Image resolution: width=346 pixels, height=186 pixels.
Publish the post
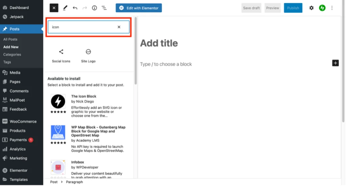click(293, 8)
